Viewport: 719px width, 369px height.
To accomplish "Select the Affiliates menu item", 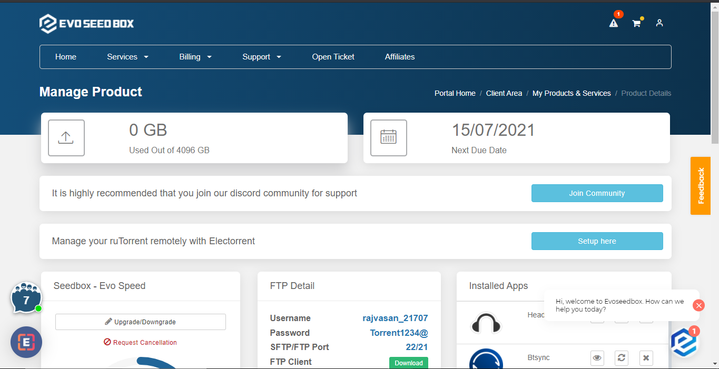I will (399, 57).
